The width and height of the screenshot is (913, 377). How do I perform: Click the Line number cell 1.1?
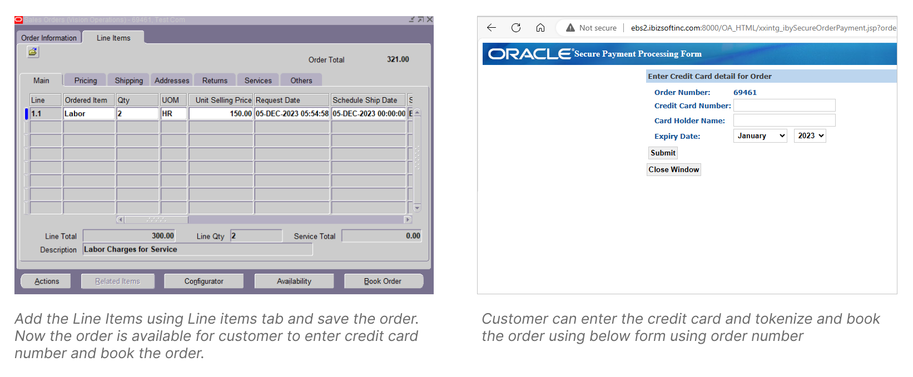[x=46, y=113]
